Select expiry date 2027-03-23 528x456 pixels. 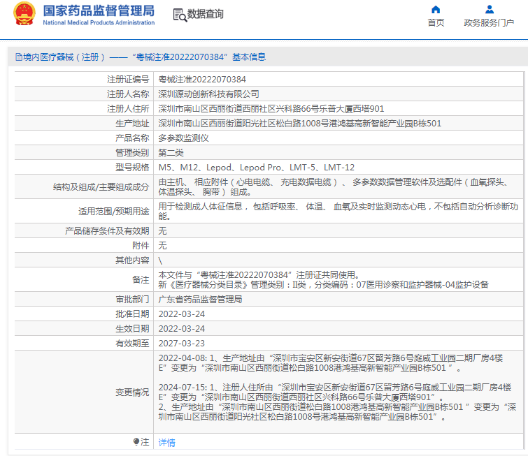pos(182,344)
